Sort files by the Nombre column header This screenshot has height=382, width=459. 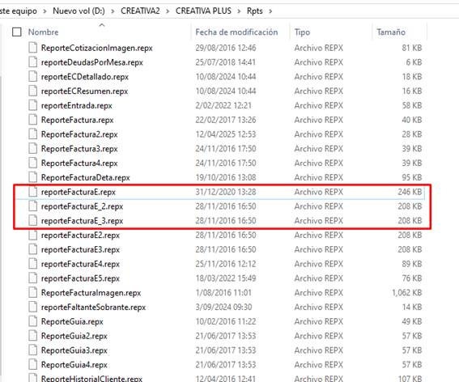(x=44, y=32)
